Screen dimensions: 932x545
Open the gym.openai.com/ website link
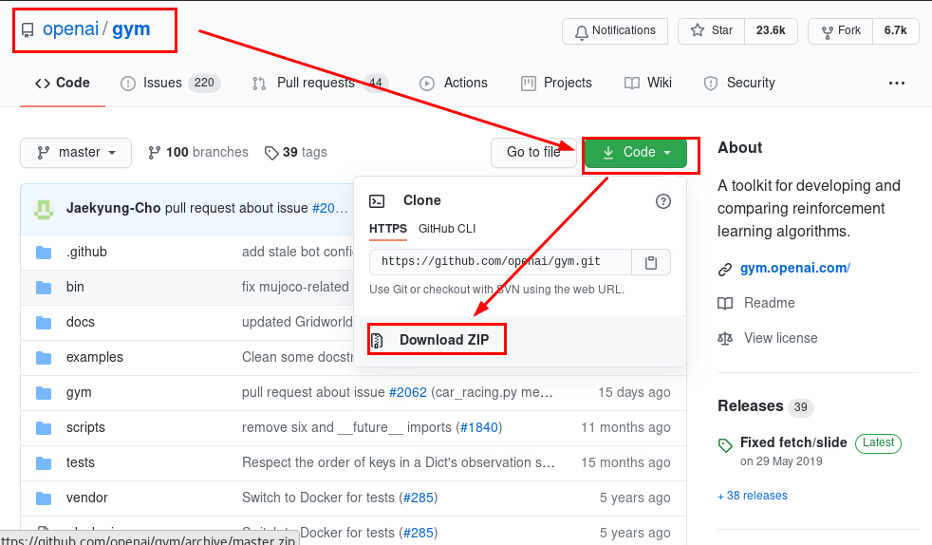tap(794, 268)
